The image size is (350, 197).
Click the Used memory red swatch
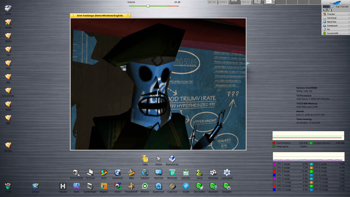[274, 143]
